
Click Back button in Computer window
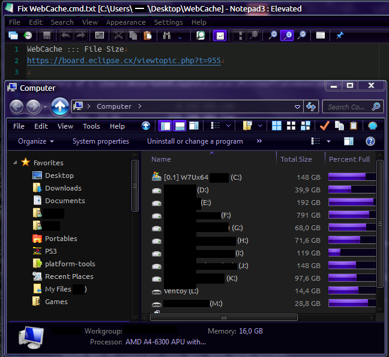[x=16, y=107]
